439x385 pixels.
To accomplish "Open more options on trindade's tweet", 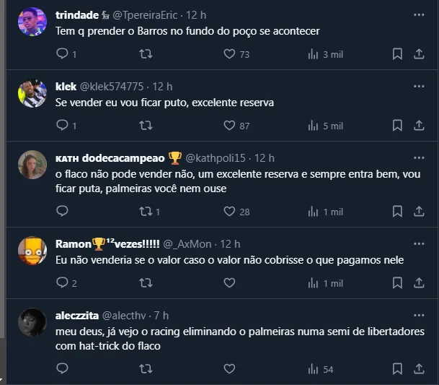I will click(x=419, y=14).
